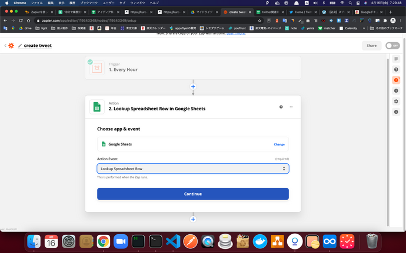Click the page vertical scrollbar
Viewport: 406px width, 253px height.
[388, 142]
